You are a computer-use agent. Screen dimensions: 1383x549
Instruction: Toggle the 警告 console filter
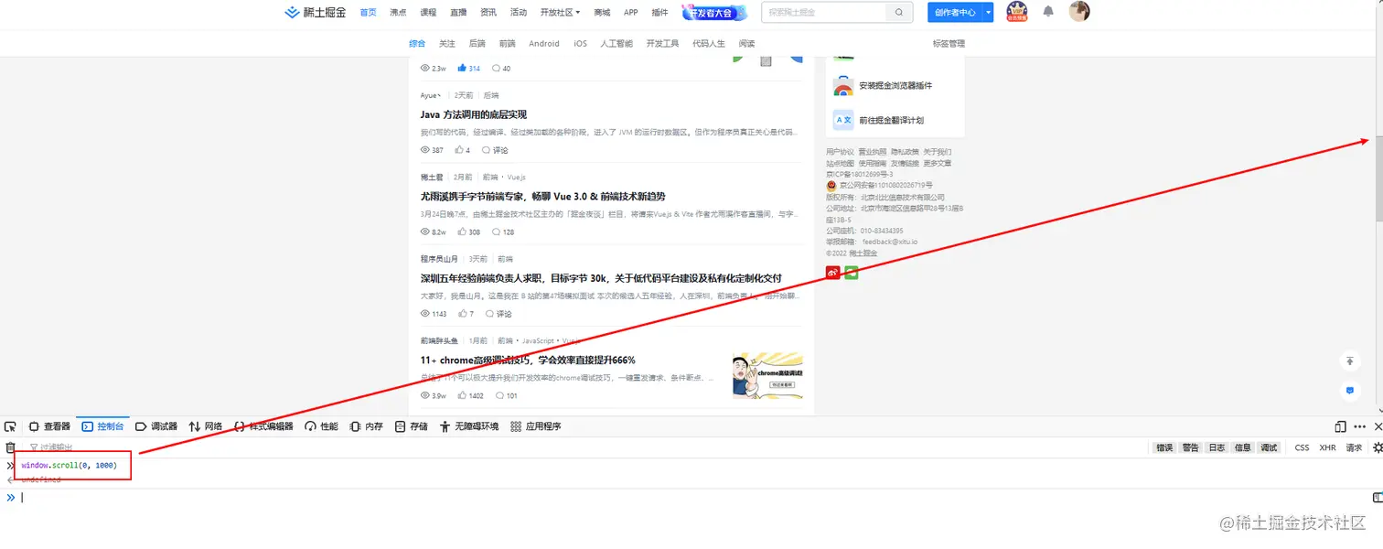[1189, 447]
